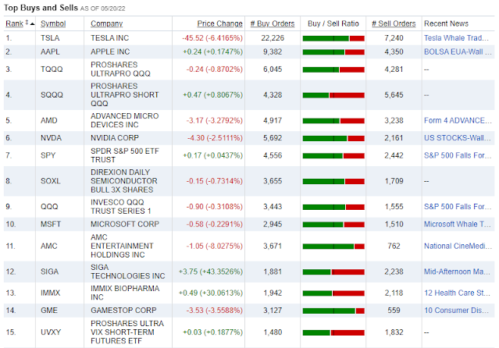Click GME sell orders 559
499x348 pixels.
click(x=394, y=310)
